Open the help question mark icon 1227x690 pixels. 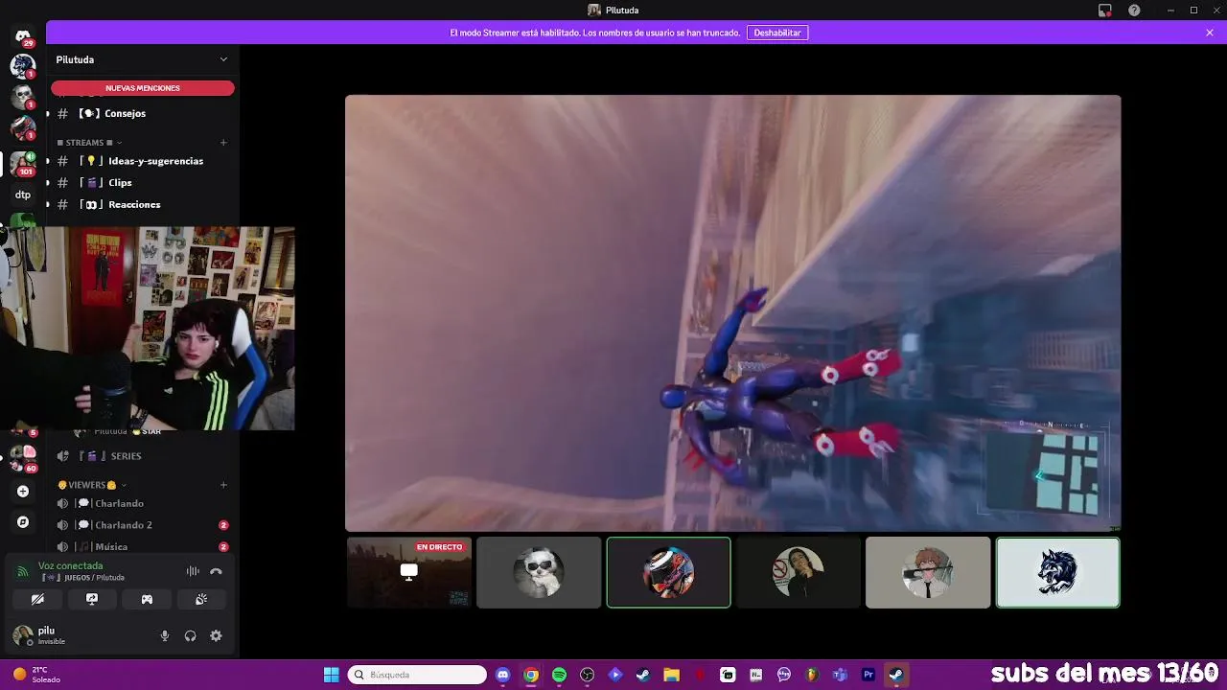(x=1134, y=11)
